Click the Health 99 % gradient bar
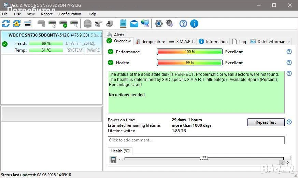Image resolution: width=298 pixels, height=178 pixels. (x=190, y=63)
